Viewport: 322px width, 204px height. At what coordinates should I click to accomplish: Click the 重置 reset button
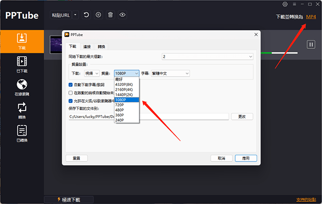pos(77,158)
